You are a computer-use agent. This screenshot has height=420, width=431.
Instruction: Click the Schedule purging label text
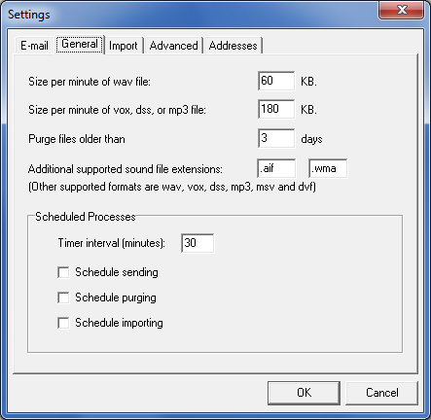(x=116, y=297)
